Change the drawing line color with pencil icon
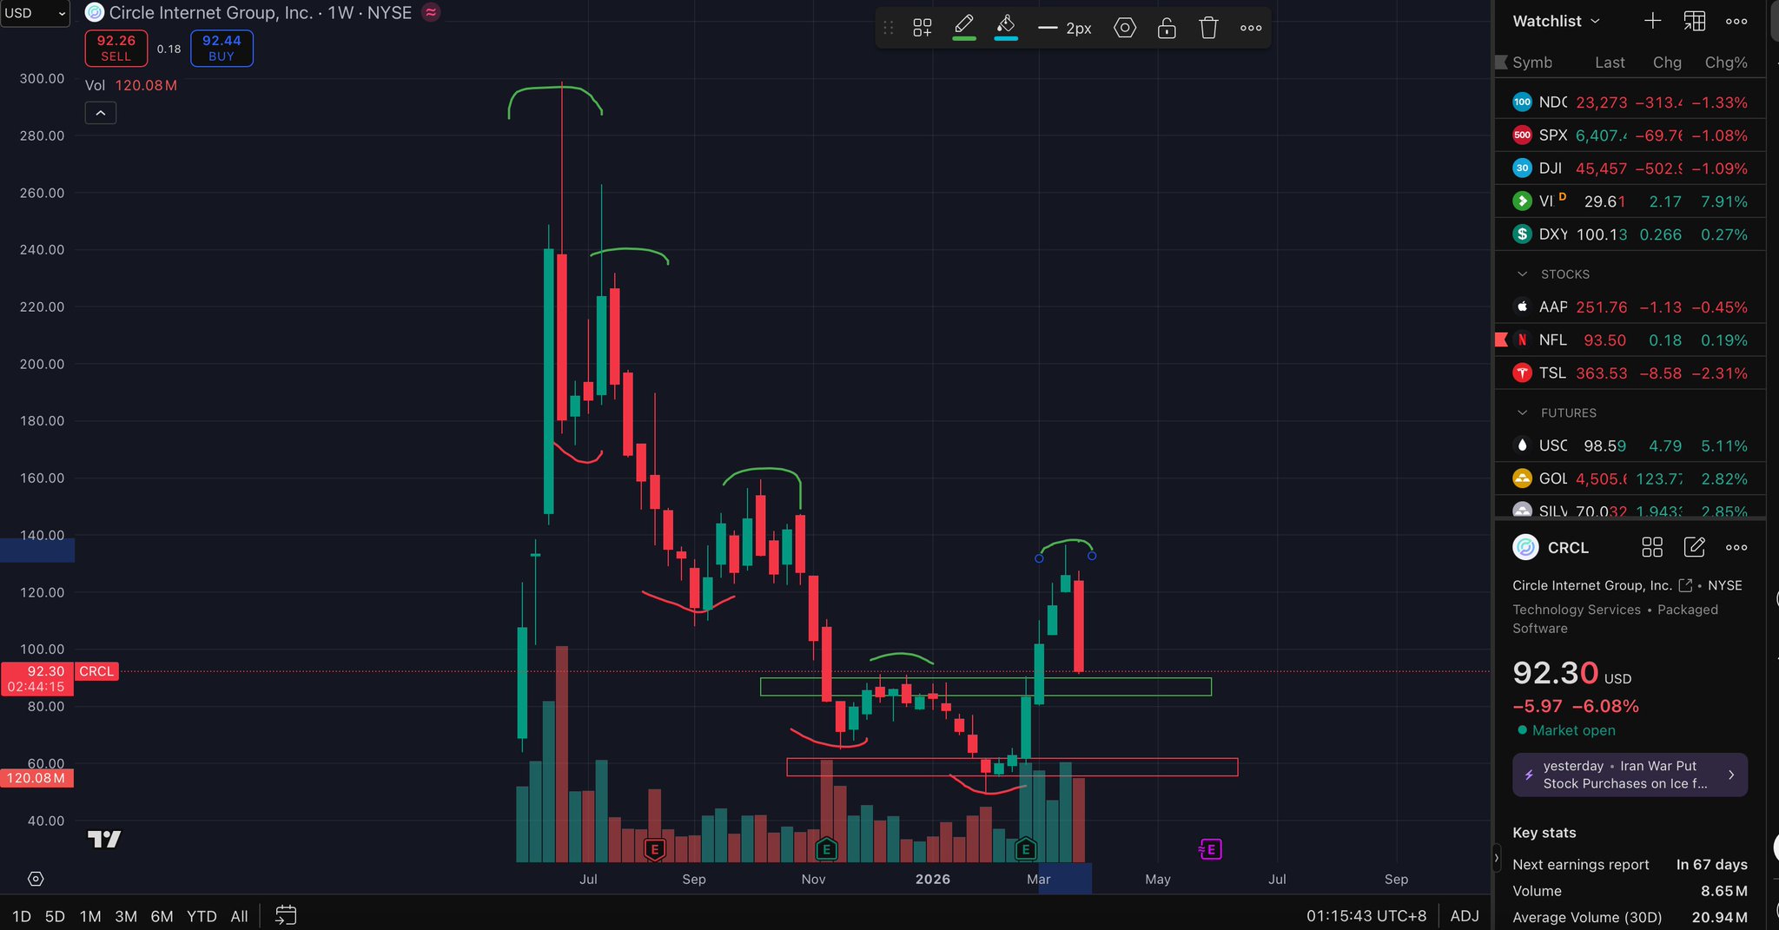 (964, 28)
